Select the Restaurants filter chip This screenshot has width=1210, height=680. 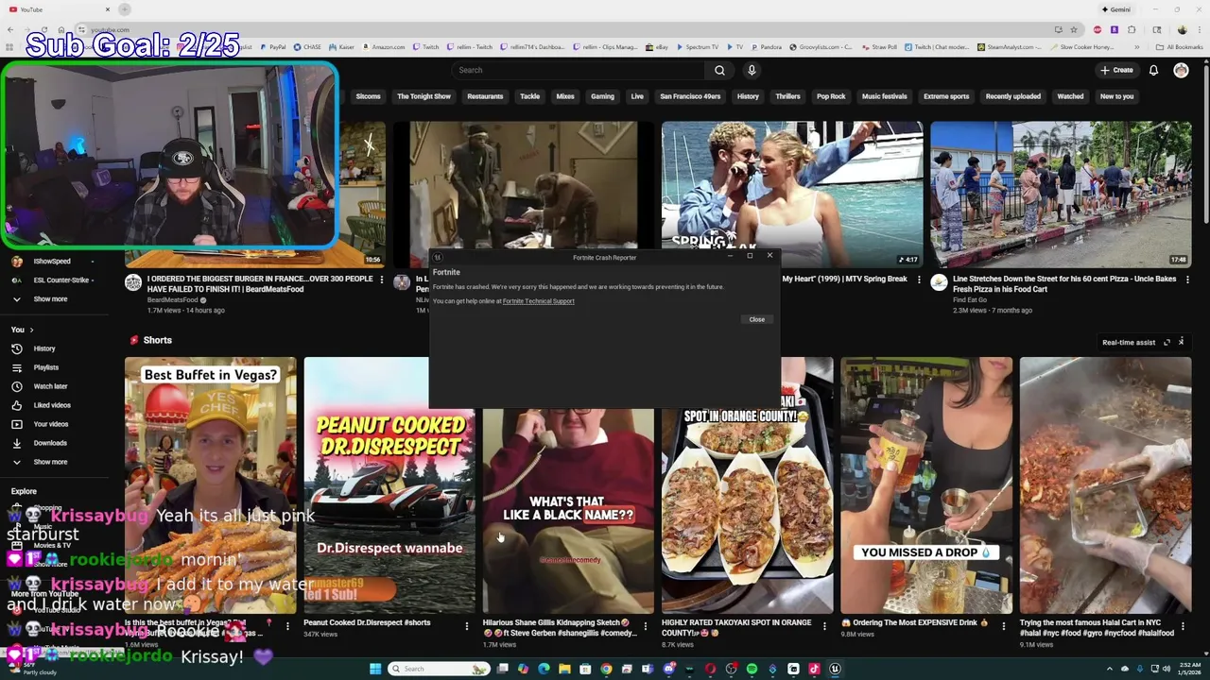pyautogui.click(x=485, y=96)
